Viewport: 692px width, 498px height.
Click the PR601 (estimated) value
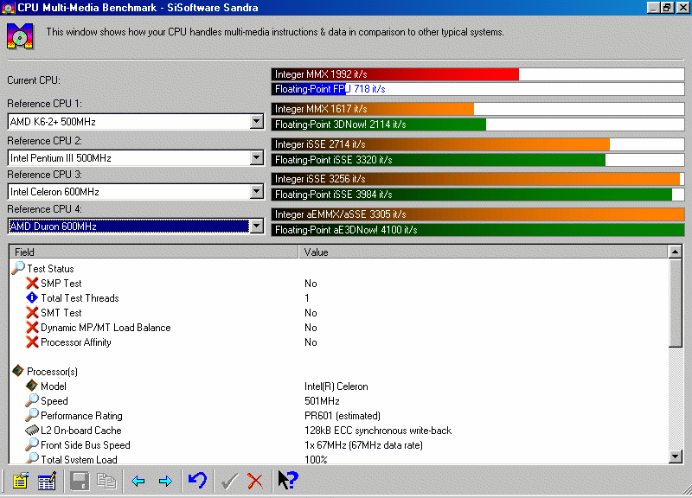342,416
